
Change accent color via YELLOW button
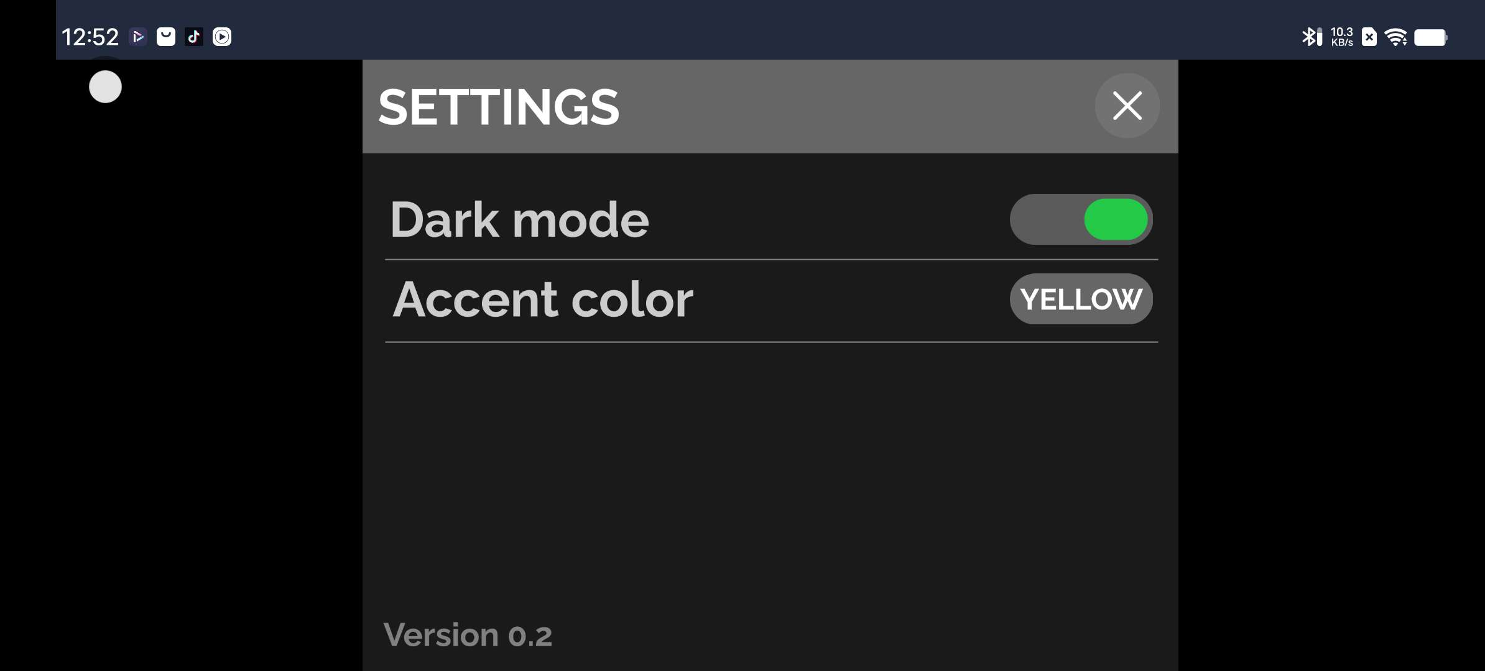tap(1081, 299)
